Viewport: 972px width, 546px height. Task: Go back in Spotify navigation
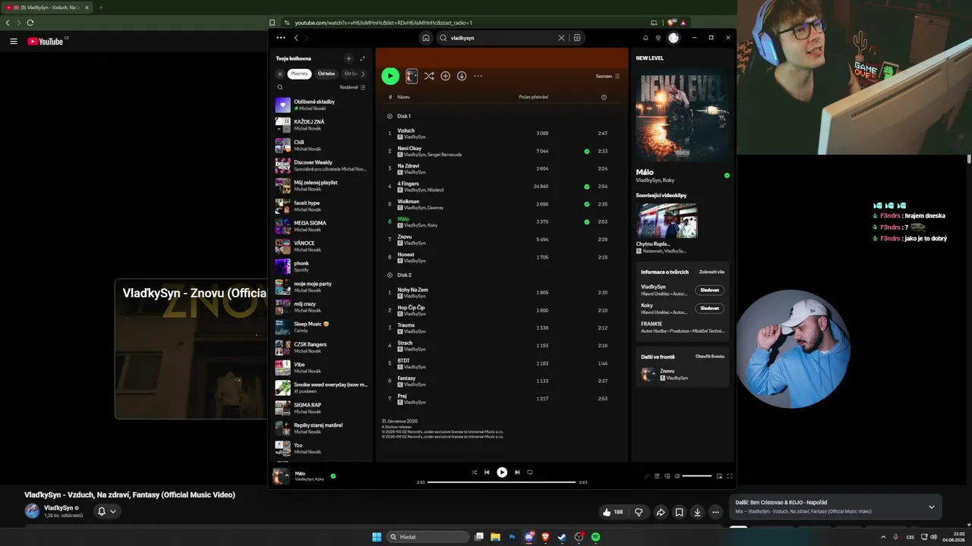296,38
